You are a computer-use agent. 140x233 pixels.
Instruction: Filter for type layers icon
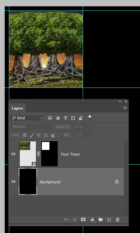(x=65, y=118)
